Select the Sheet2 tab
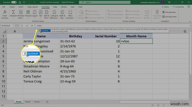This screenshot has height=107, width=192. click(x=19, y=102)
